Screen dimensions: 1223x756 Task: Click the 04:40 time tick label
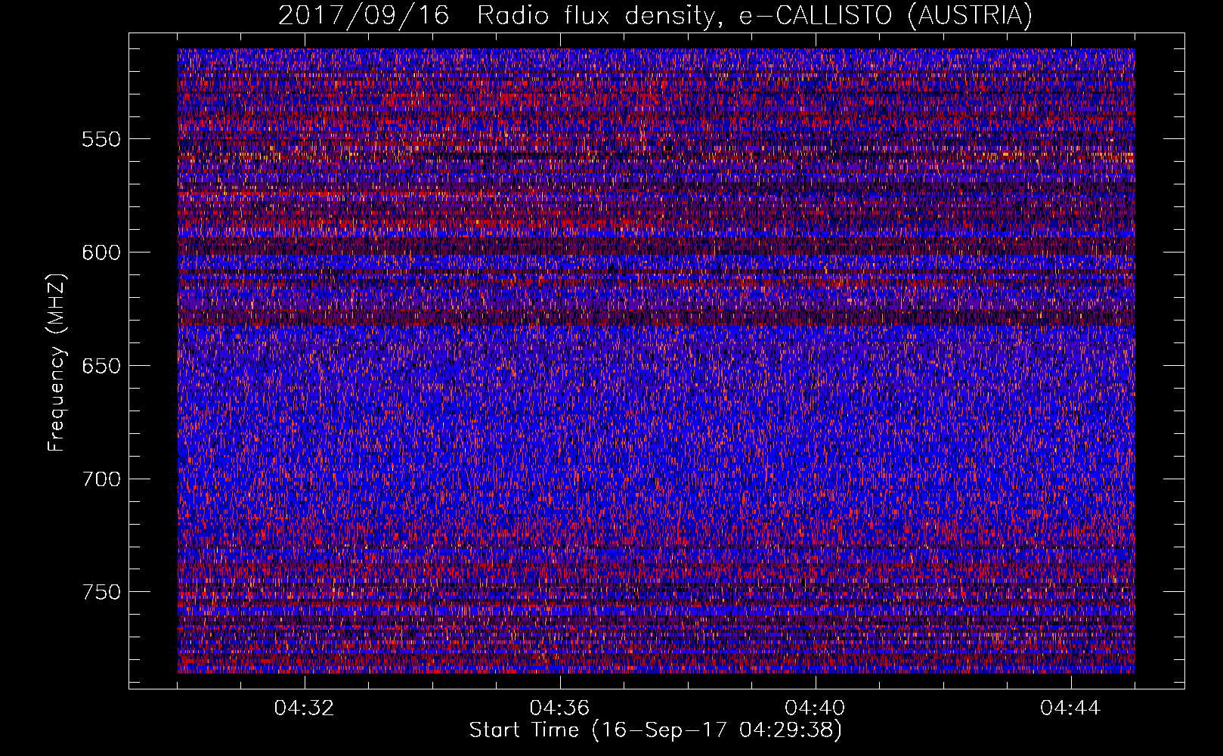point(816,708)
